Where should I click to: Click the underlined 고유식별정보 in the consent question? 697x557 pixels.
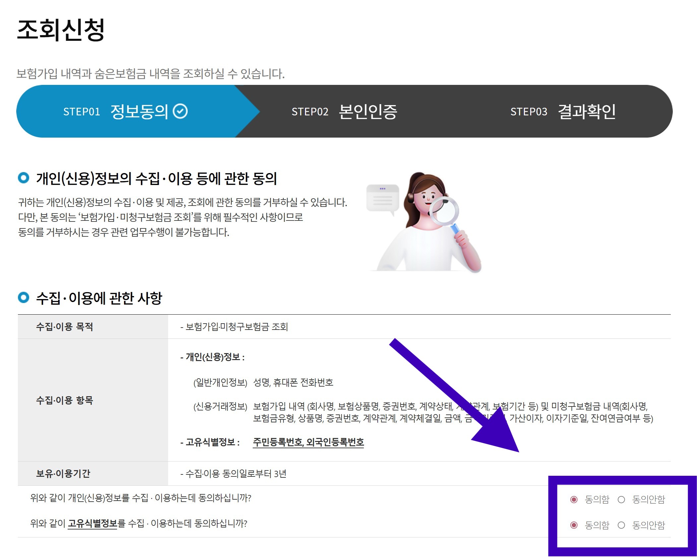[x=93, y=524]
